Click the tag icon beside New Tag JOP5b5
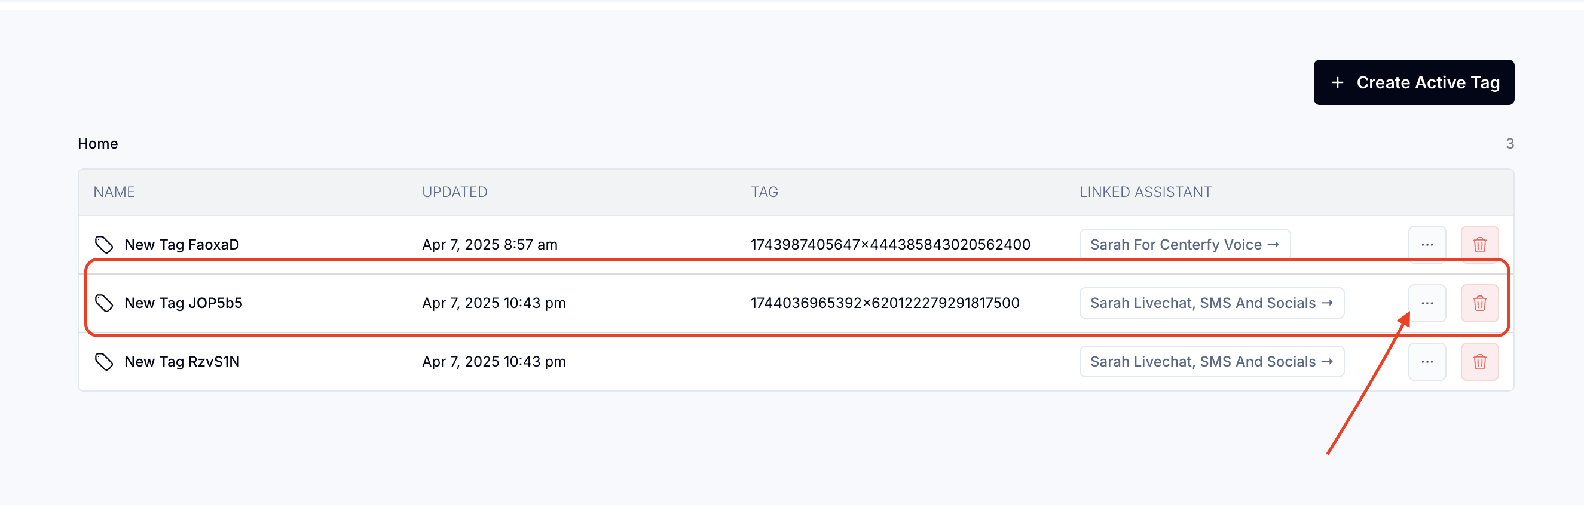The height and width of the screenshot is (505, 1584). tap(104, 303)
